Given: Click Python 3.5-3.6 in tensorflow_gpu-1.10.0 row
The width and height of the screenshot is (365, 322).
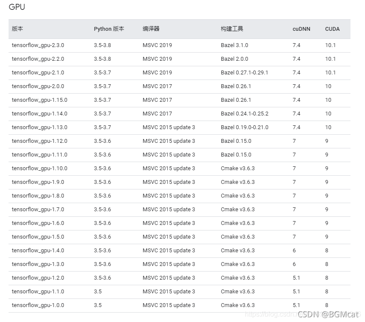Looking at the screenshot, I should [103, 168].
